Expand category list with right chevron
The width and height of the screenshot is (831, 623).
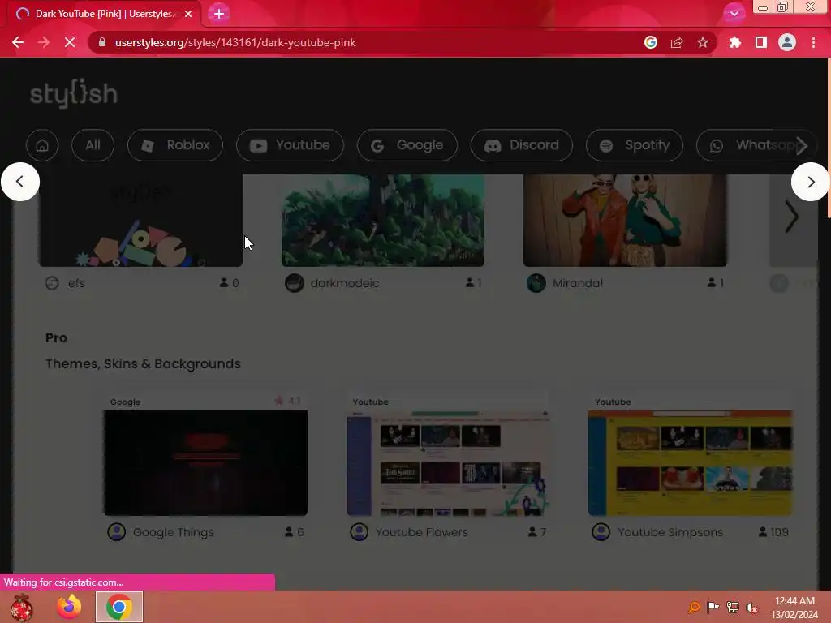(x=802, y=145)
